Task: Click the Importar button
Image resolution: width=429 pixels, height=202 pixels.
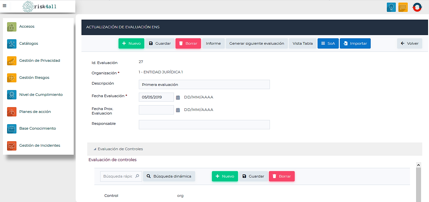Action: [355, 43]
